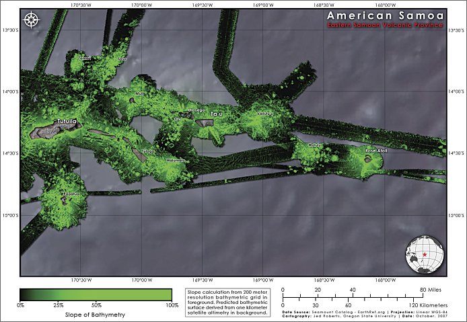The width and height of the screenshot is (467, 322).
Task: Click the 0% legend tick label
Action: [21, 305]
